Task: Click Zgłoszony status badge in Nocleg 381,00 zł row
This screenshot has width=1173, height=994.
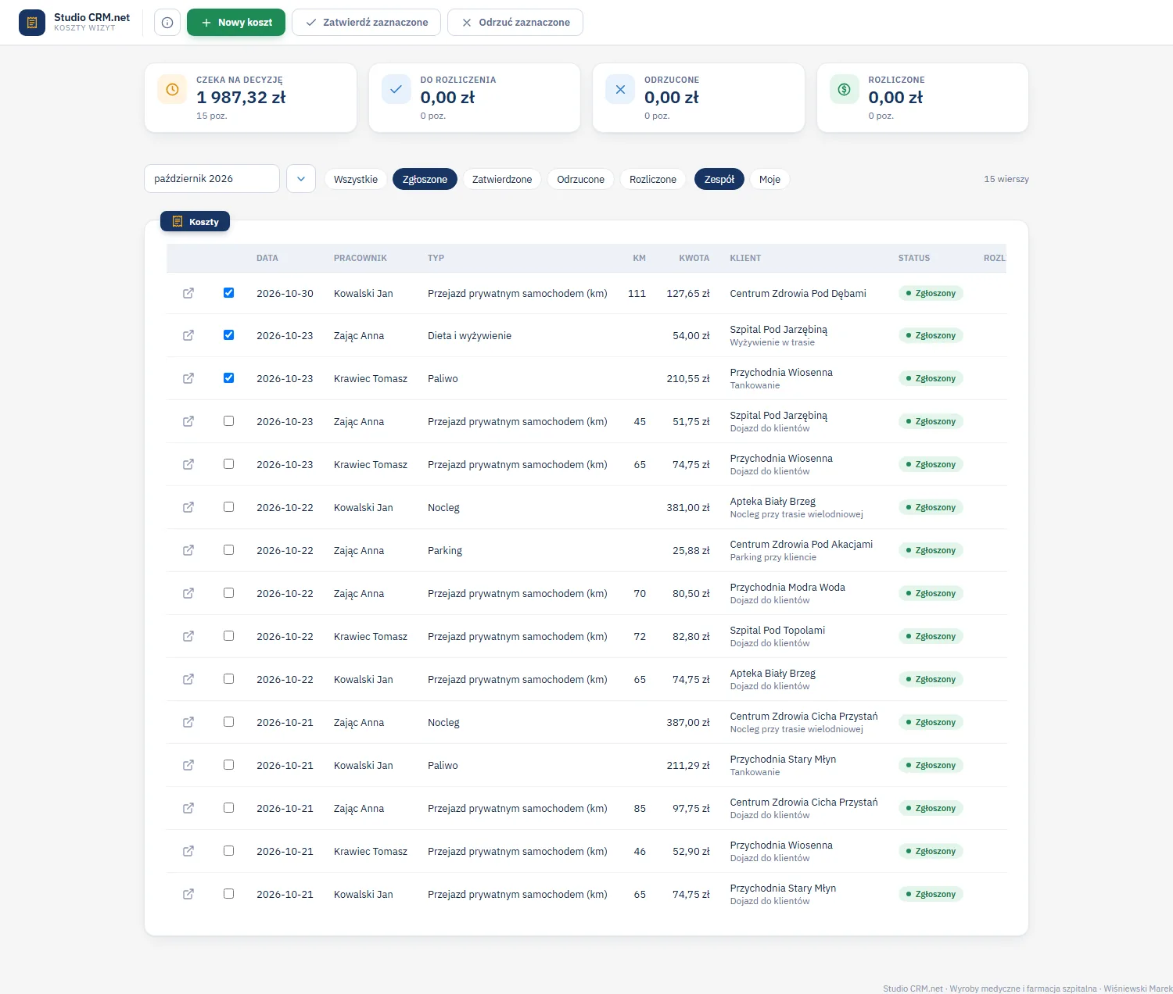Action: click(931, 507)
